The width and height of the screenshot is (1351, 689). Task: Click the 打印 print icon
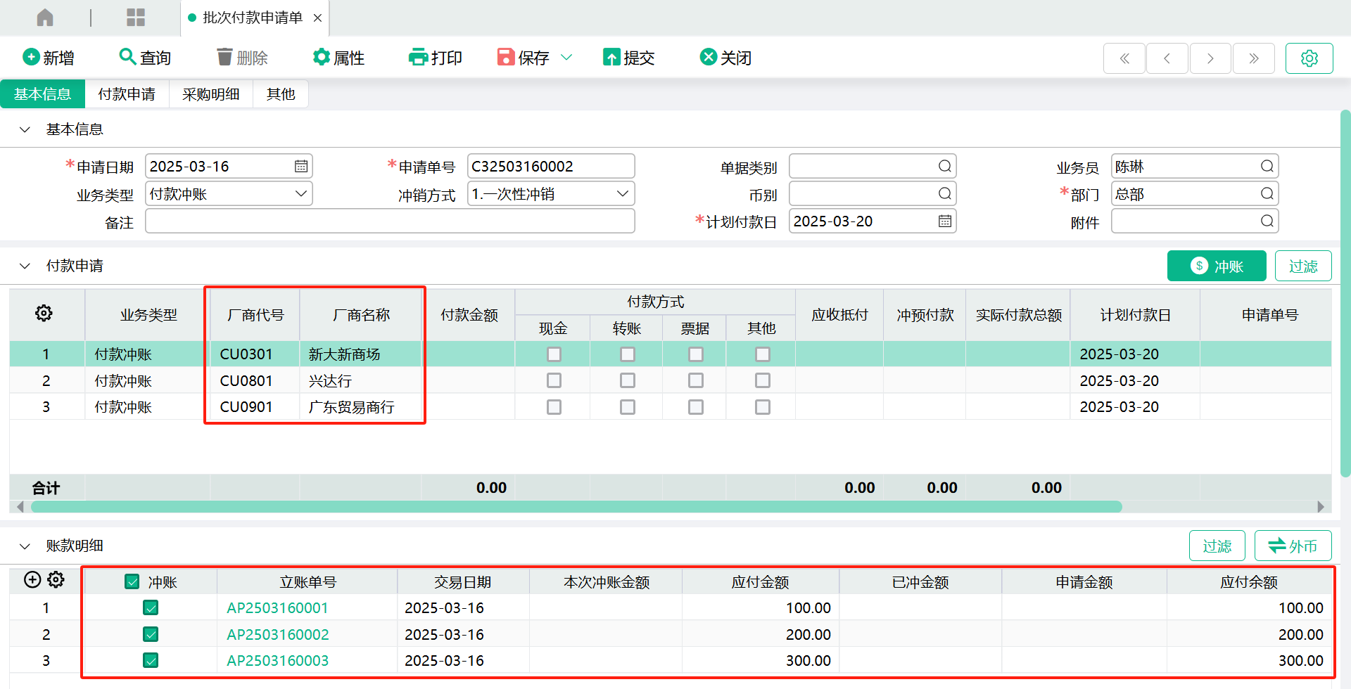click(418, 57)
